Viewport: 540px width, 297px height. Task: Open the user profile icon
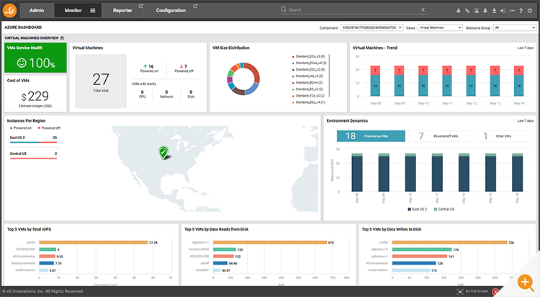point(459,11)
